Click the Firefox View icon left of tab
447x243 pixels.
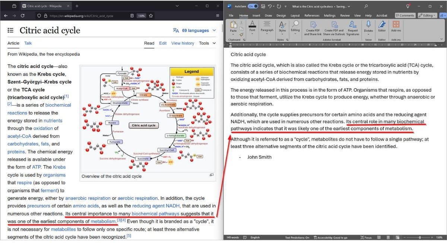(x=14, y=6)
